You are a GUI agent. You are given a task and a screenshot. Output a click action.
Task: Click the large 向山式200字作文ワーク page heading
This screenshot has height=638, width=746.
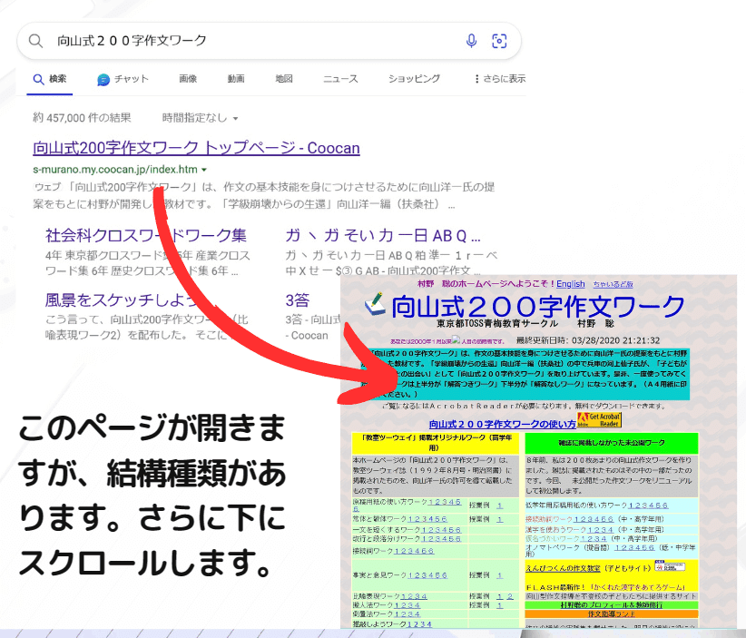click(x=537, y=306)
